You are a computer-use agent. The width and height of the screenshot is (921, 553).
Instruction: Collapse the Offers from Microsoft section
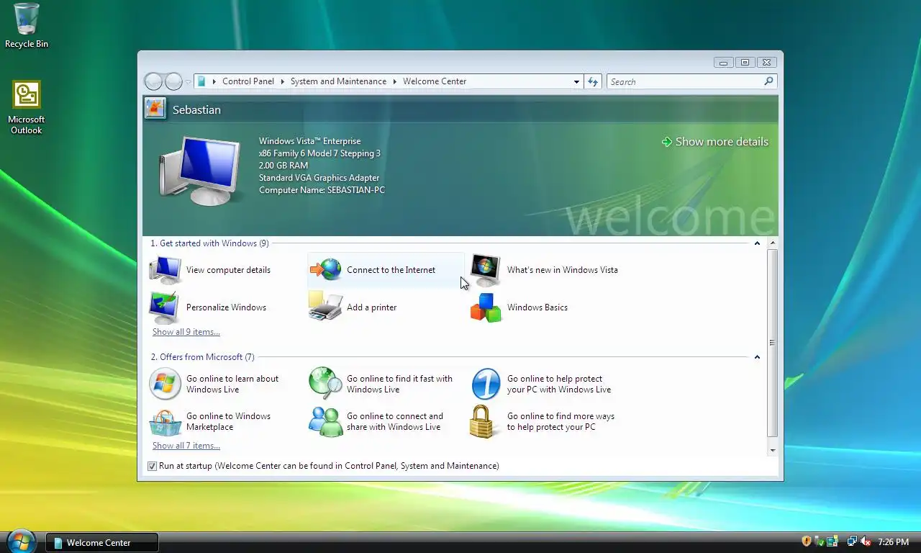pos(757,357)
